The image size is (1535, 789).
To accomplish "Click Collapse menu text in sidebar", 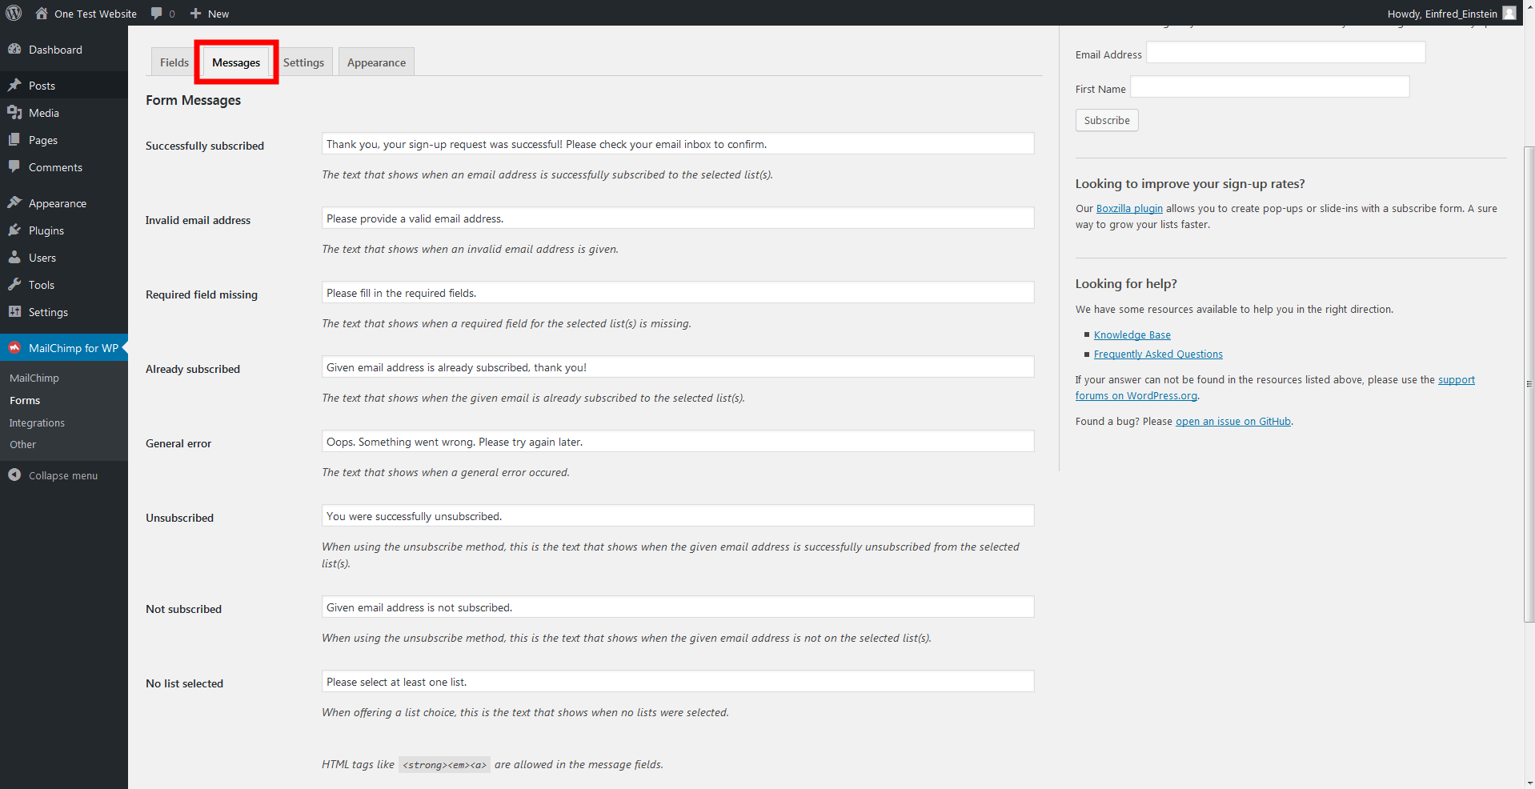I will point(63,475).
